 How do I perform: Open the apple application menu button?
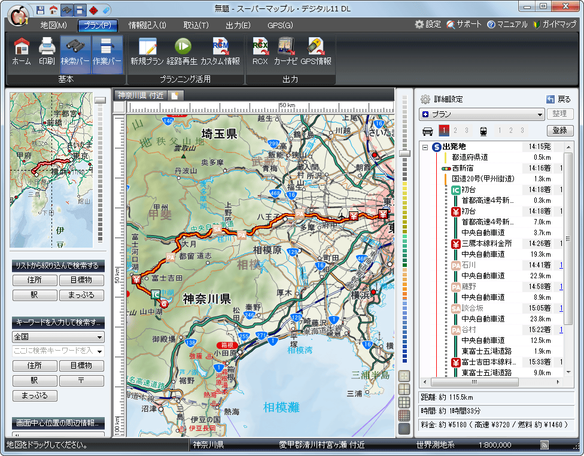[x=18, y=16]
